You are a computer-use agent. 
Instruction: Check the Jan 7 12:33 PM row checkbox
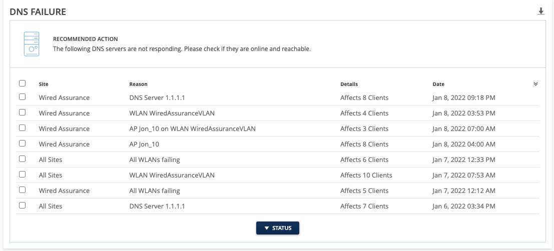[x=23, y=159]
